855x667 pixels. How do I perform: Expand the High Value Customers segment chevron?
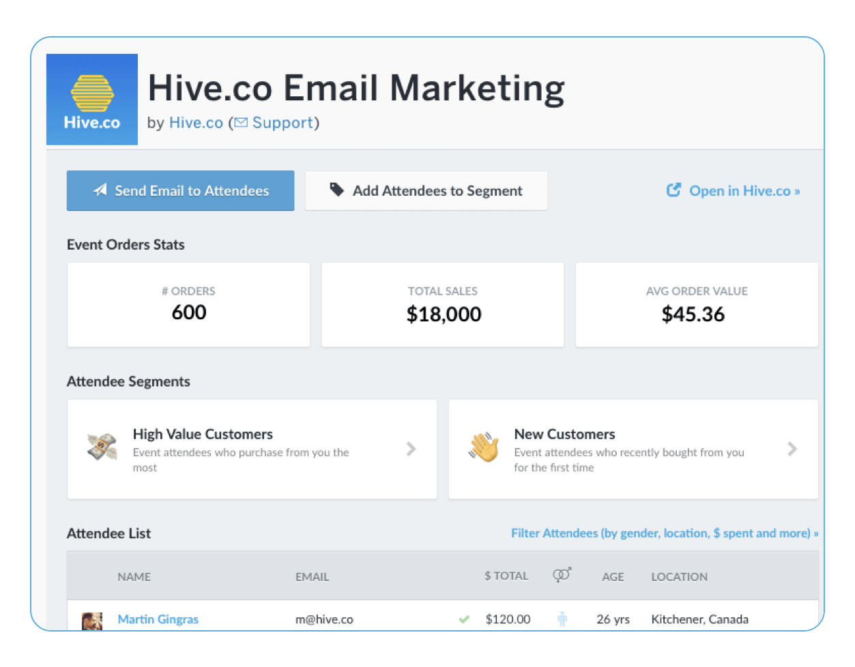pyautogui.click(x=411, y=449)
